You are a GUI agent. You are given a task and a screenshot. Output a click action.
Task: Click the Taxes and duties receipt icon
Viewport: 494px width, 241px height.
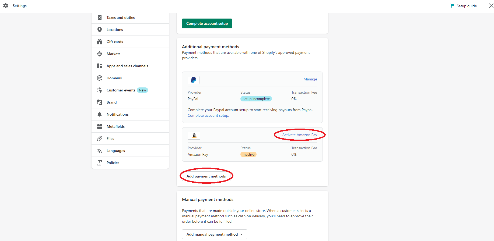tap(100, 17)
